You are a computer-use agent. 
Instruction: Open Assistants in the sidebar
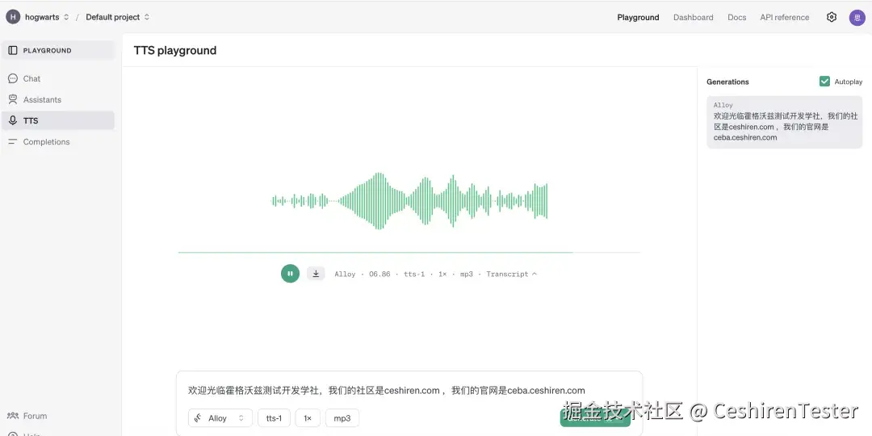58,99
